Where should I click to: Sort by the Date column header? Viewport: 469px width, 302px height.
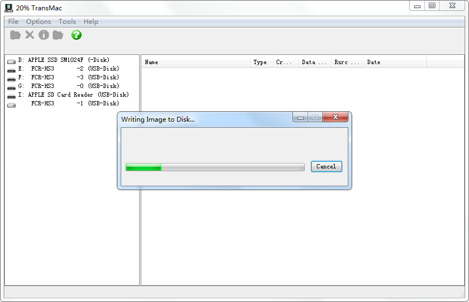coord(395,62)
